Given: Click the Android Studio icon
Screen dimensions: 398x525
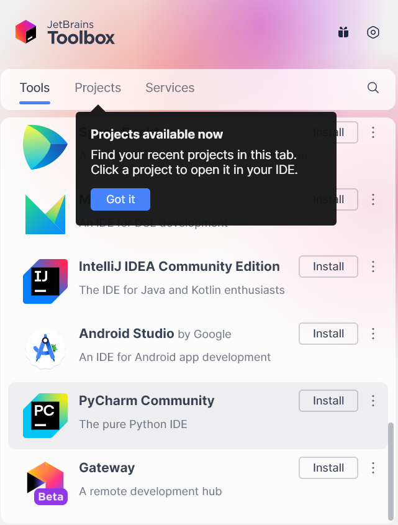Looking at the screenshot, I should 45,349.
